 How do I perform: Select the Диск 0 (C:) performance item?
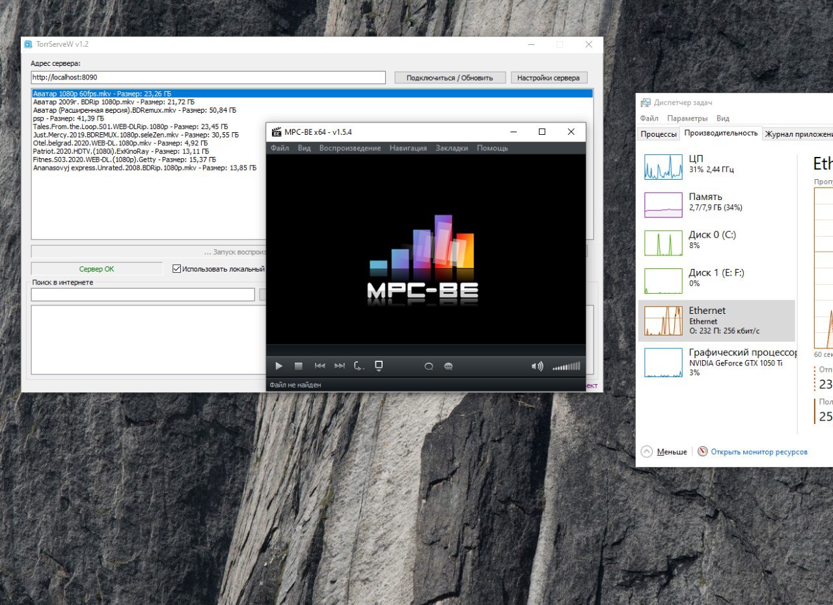[717, 243]
